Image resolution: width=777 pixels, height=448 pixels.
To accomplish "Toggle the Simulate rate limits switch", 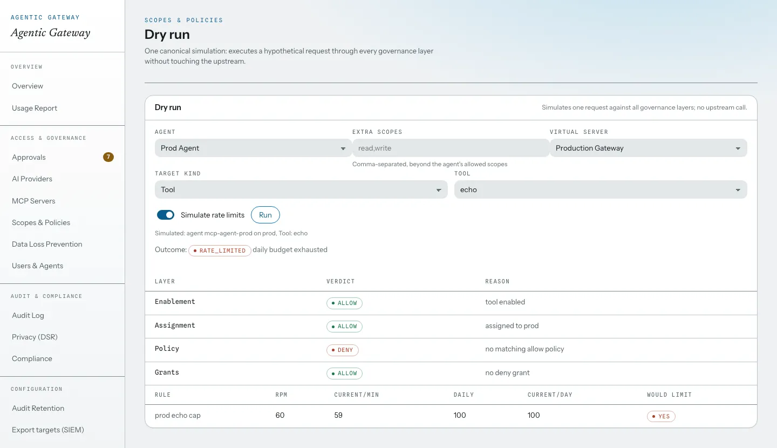I will (x=166, y=215).
